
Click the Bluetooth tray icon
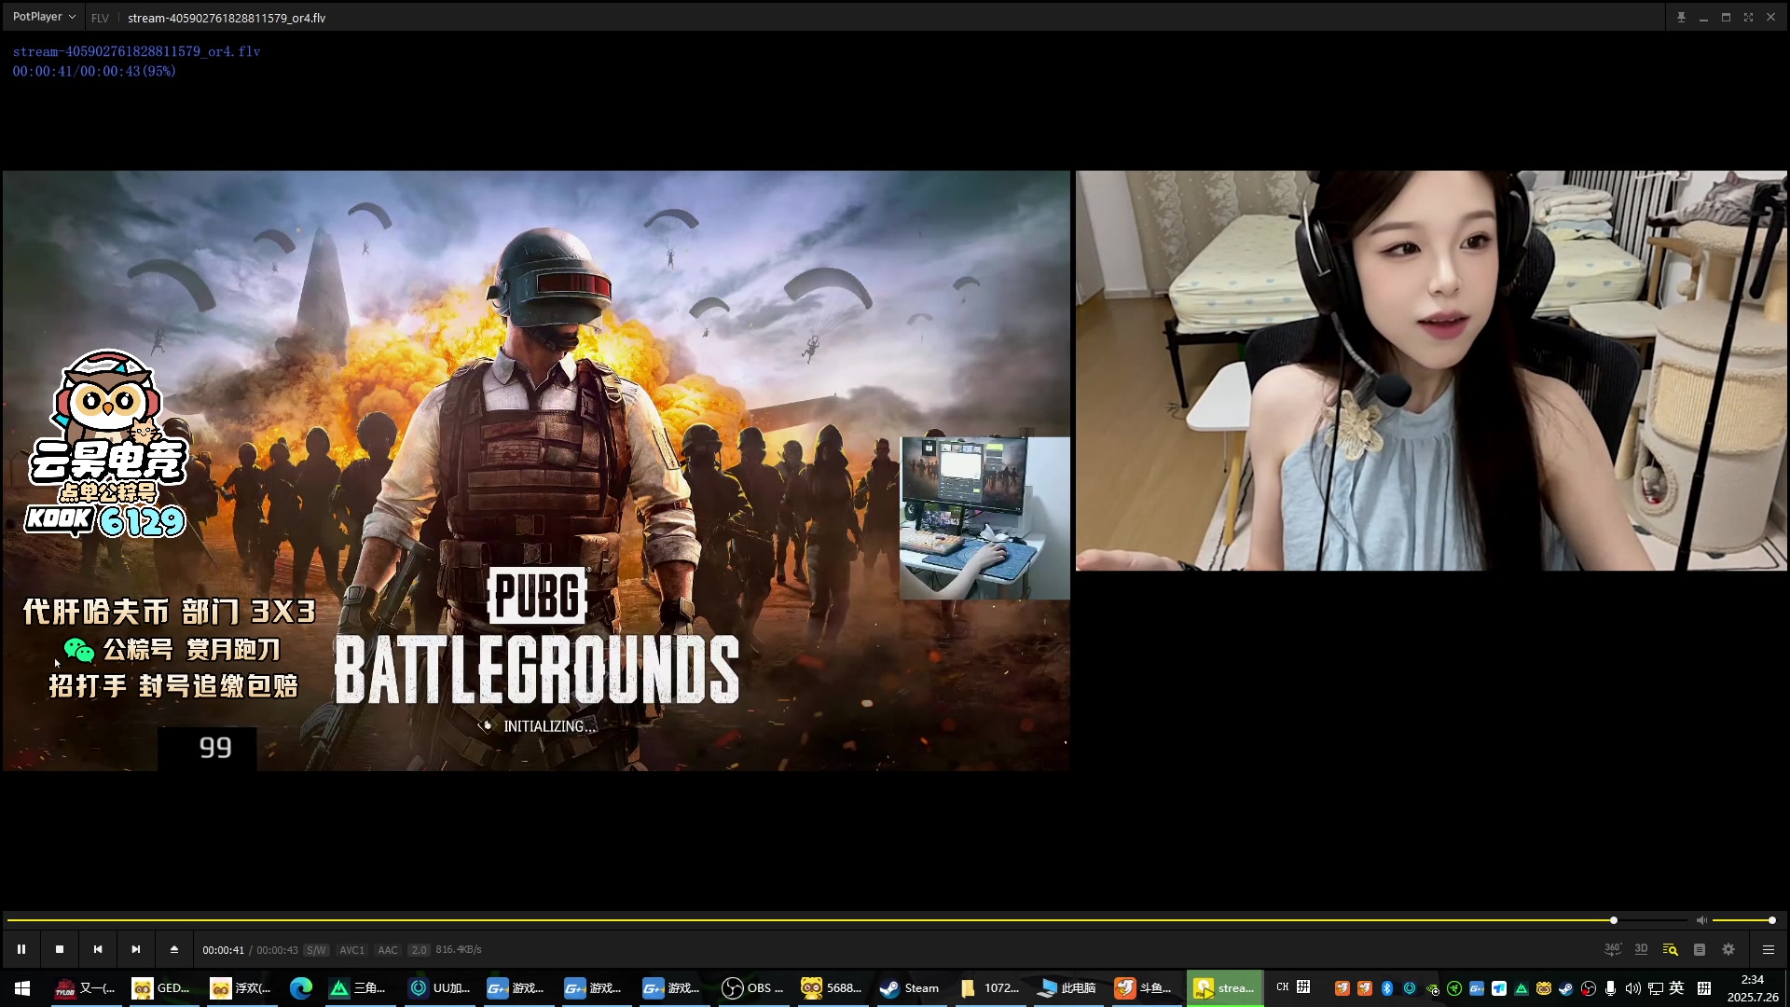tap(1387, 988)
